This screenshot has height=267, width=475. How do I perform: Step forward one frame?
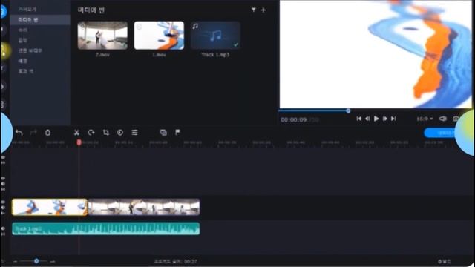click(384, 119)
